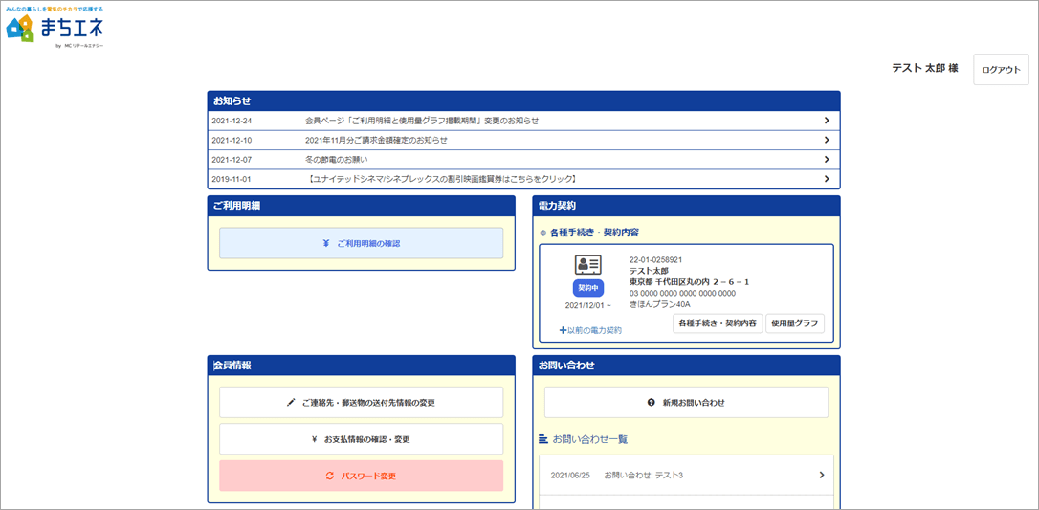Open inquiry お問い合わせ: テスト3

pos(644,475)
